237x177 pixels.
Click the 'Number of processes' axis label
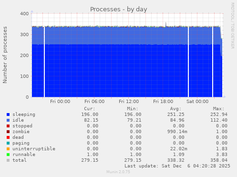click(5, 55)
